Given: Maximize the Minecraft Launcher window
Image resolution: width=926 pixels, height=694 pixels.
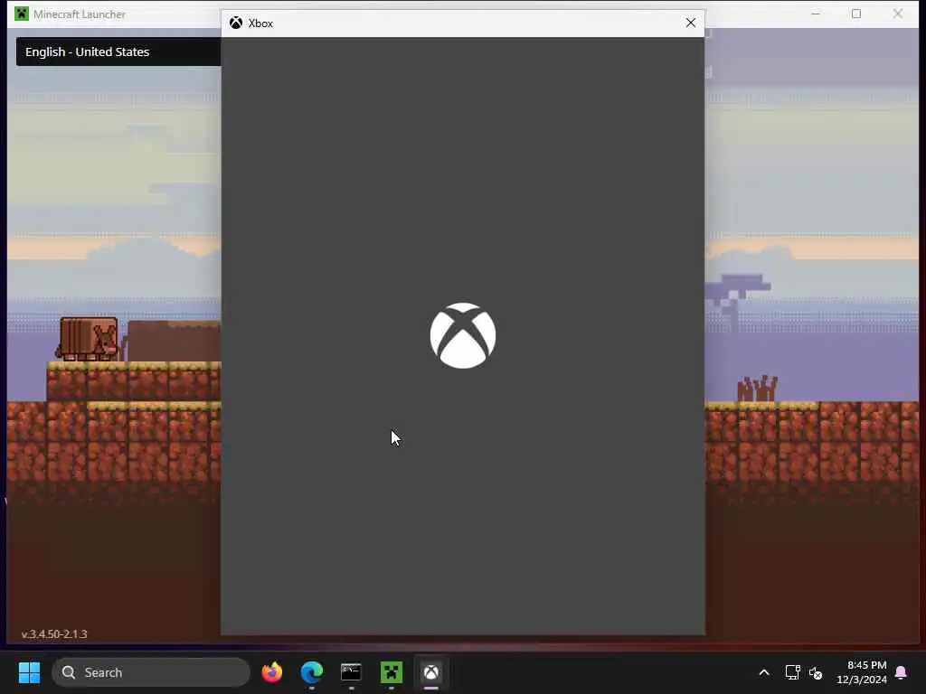Looking at the screenshot, I should [856, 14].
